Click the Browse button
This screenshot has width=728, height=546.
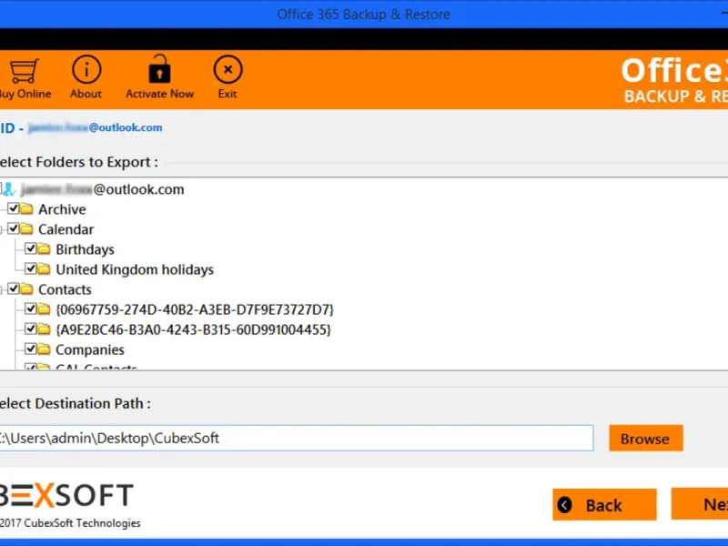(646, 438)
